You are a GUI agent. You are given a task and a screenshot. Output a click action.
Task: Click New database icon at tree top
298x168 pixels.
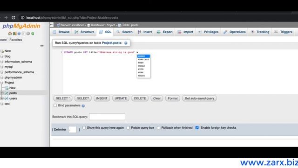[x=2, y=51]
